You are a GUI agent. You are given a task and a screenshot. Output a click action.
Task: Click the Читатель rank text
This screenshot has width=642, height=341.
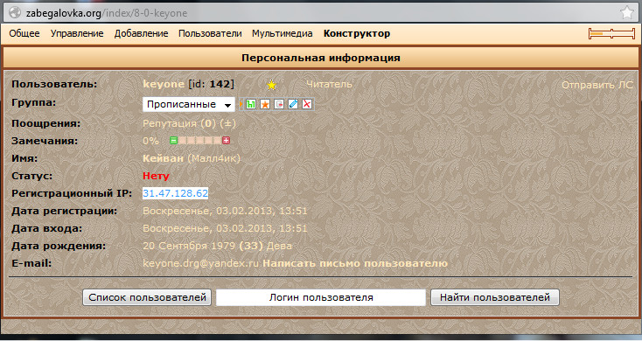tap(329, 84)
